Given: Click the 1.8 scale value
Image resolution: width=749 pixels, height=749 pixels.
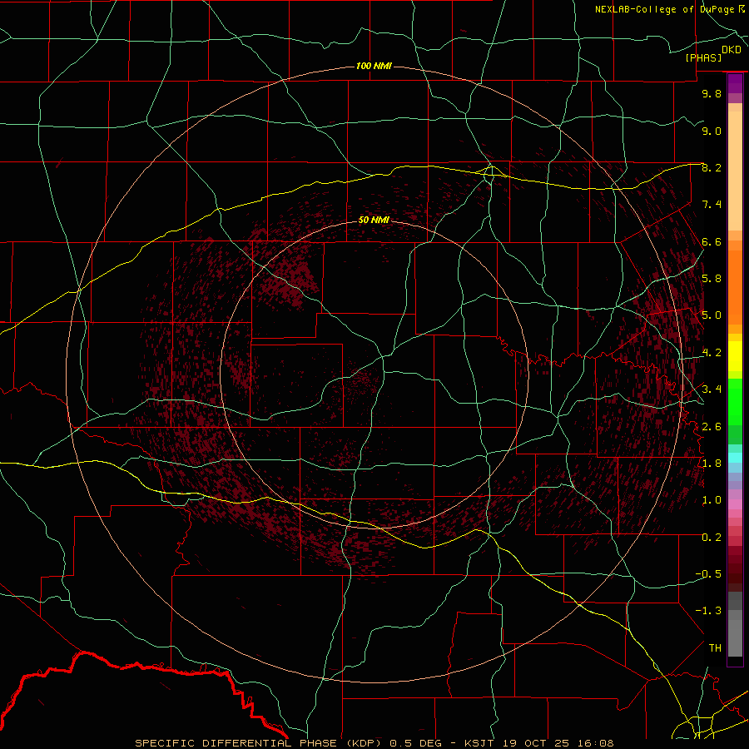Looking at the screenshot, I should 712,464.
